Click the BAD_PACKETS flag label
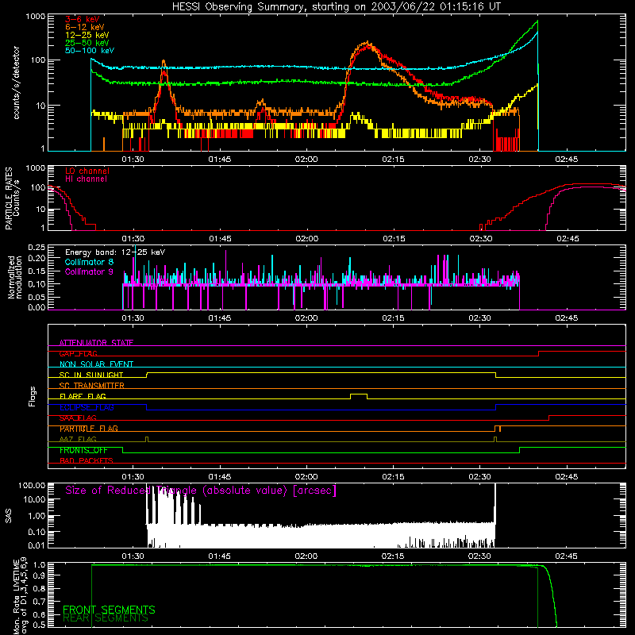This screenshot has width=635, height=635. (87, 460)
